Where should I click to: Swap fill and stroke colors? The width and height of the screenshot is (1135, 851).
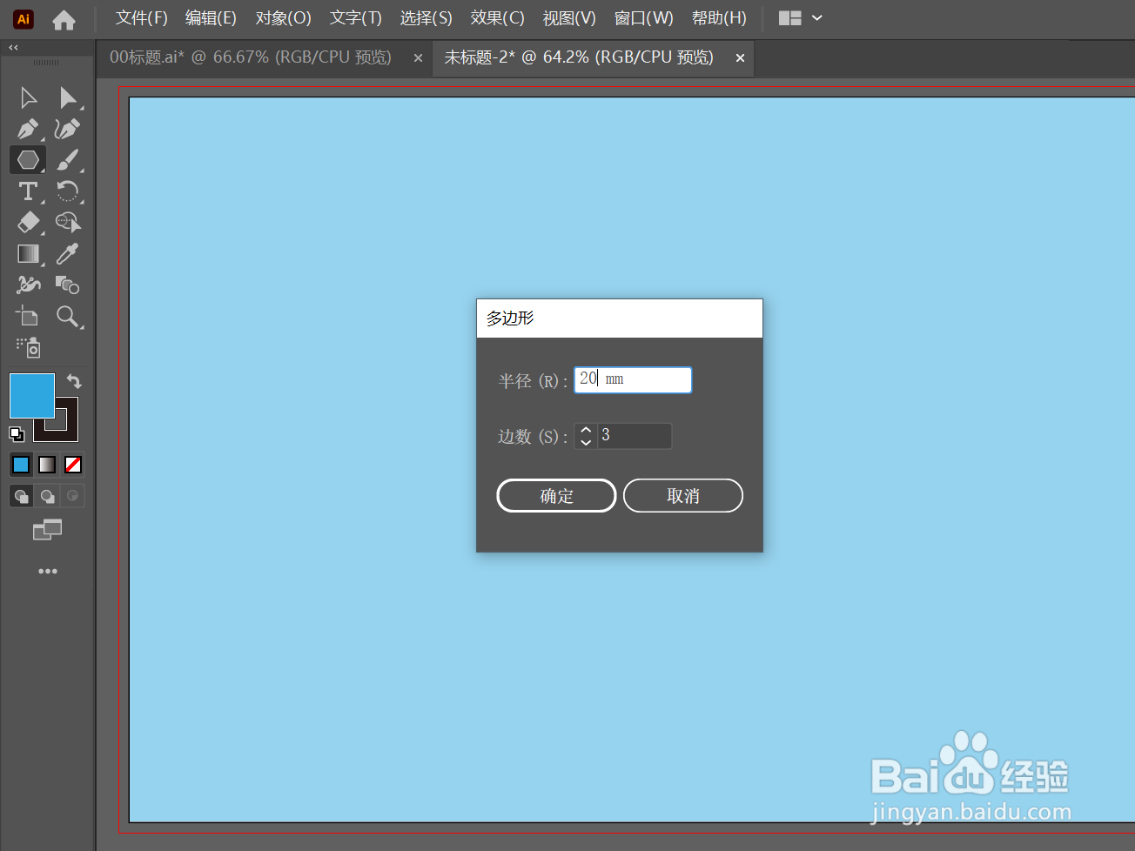pos(74,381)
